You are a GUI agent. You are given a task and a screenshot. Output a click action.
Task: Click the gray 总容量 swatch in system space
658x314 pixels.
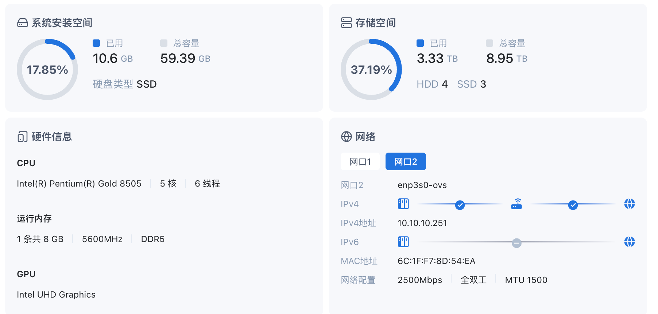click(164, 43)
